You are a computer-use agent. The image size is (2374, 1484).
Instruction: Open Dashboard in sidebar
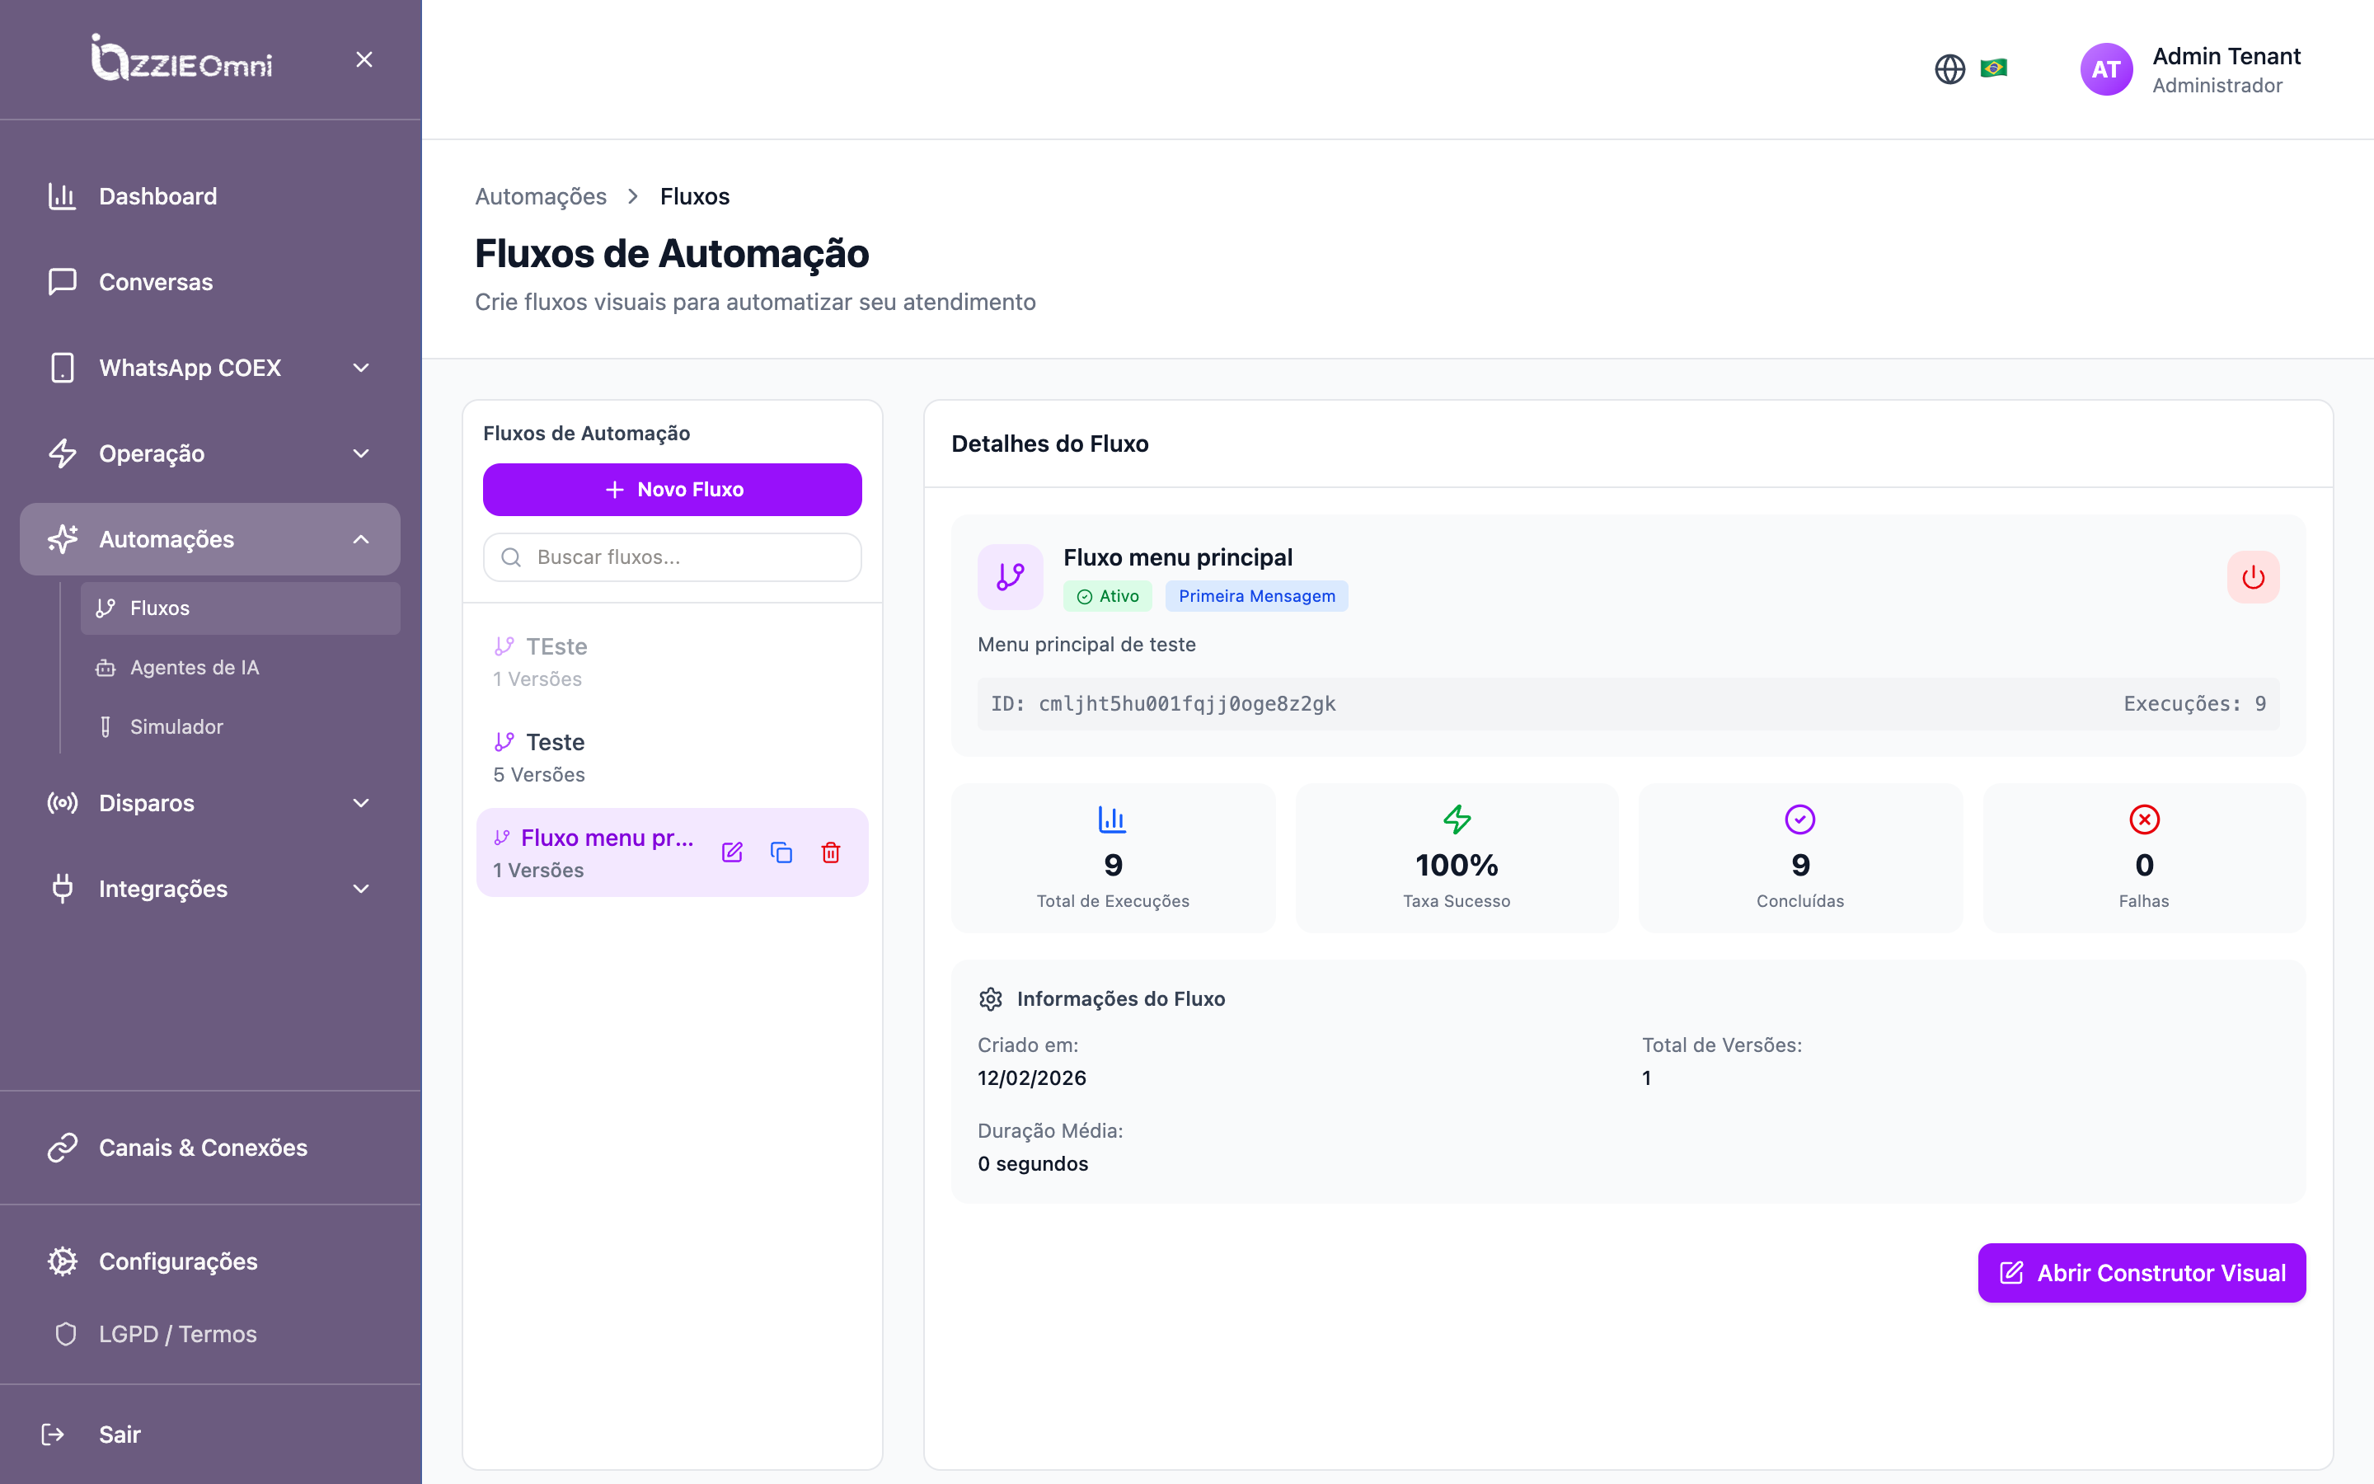(x=210, y=196)
